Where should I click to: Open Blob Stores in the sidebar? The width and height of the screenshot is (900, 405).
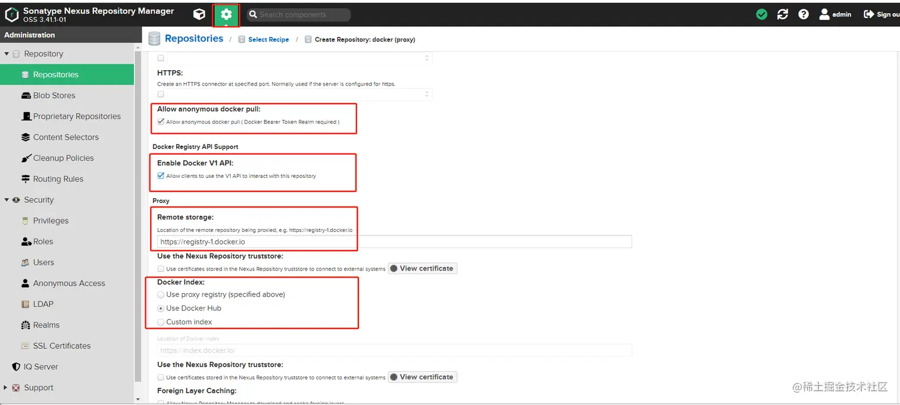(x=67, y=95)
